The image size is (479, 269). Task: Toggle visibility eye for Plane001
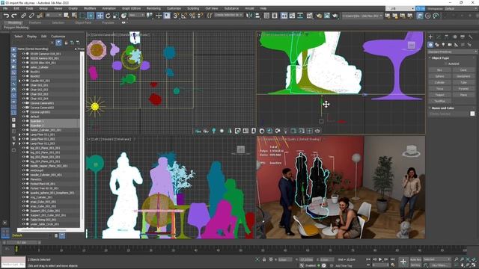point(23,179)
